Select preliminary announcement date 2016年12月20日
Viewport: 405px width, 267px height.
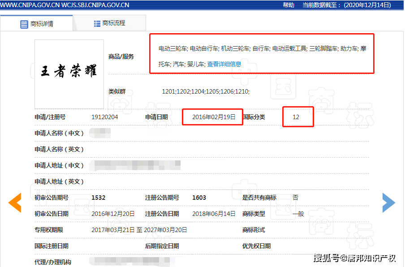[x=113, y=214]
